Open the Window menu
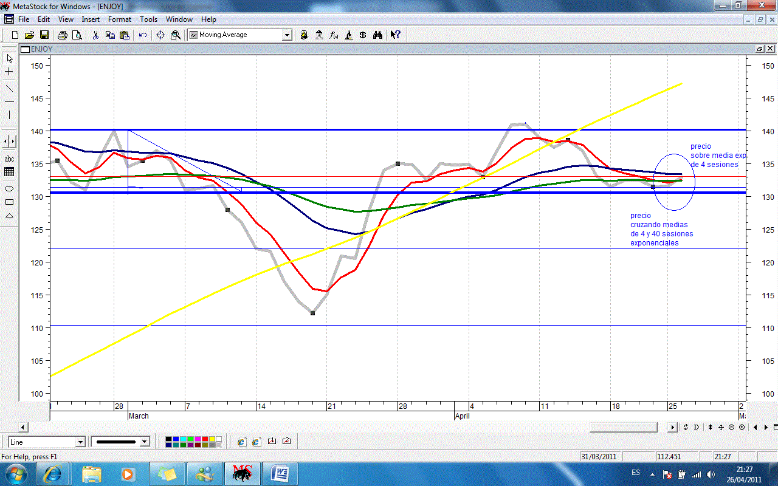Image resolution: width=778 pixels, height=486 pixels. [x=179, y=19]
